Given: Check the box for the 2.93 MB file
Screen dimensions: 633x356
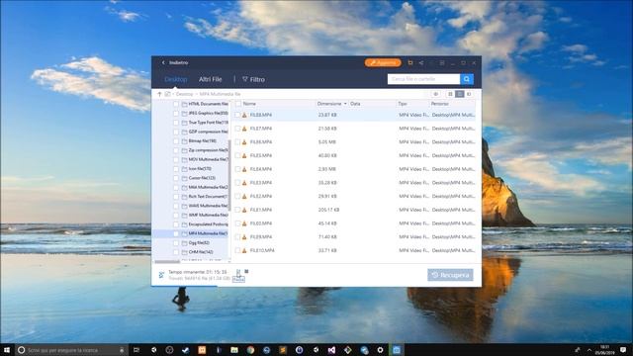Looking at the screenshot, I should (237, 169).
